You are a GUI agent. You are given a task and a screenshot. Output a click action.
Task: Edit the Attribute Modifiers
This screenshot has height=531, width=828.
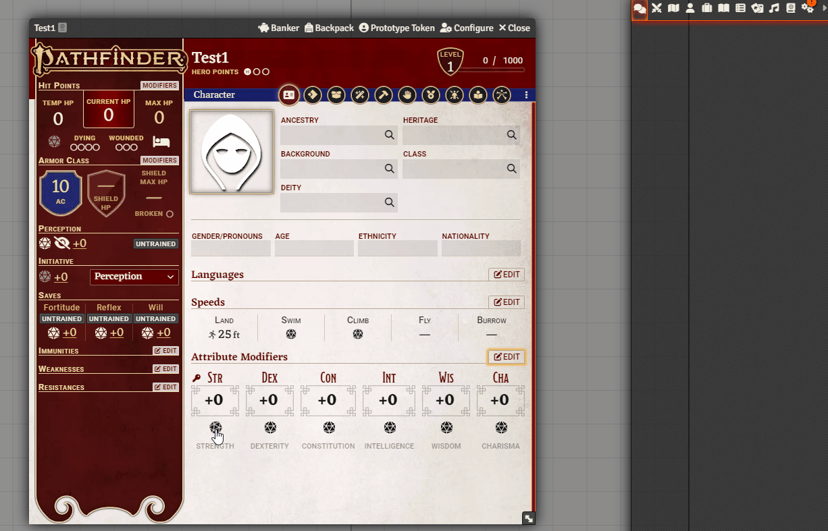507,357
